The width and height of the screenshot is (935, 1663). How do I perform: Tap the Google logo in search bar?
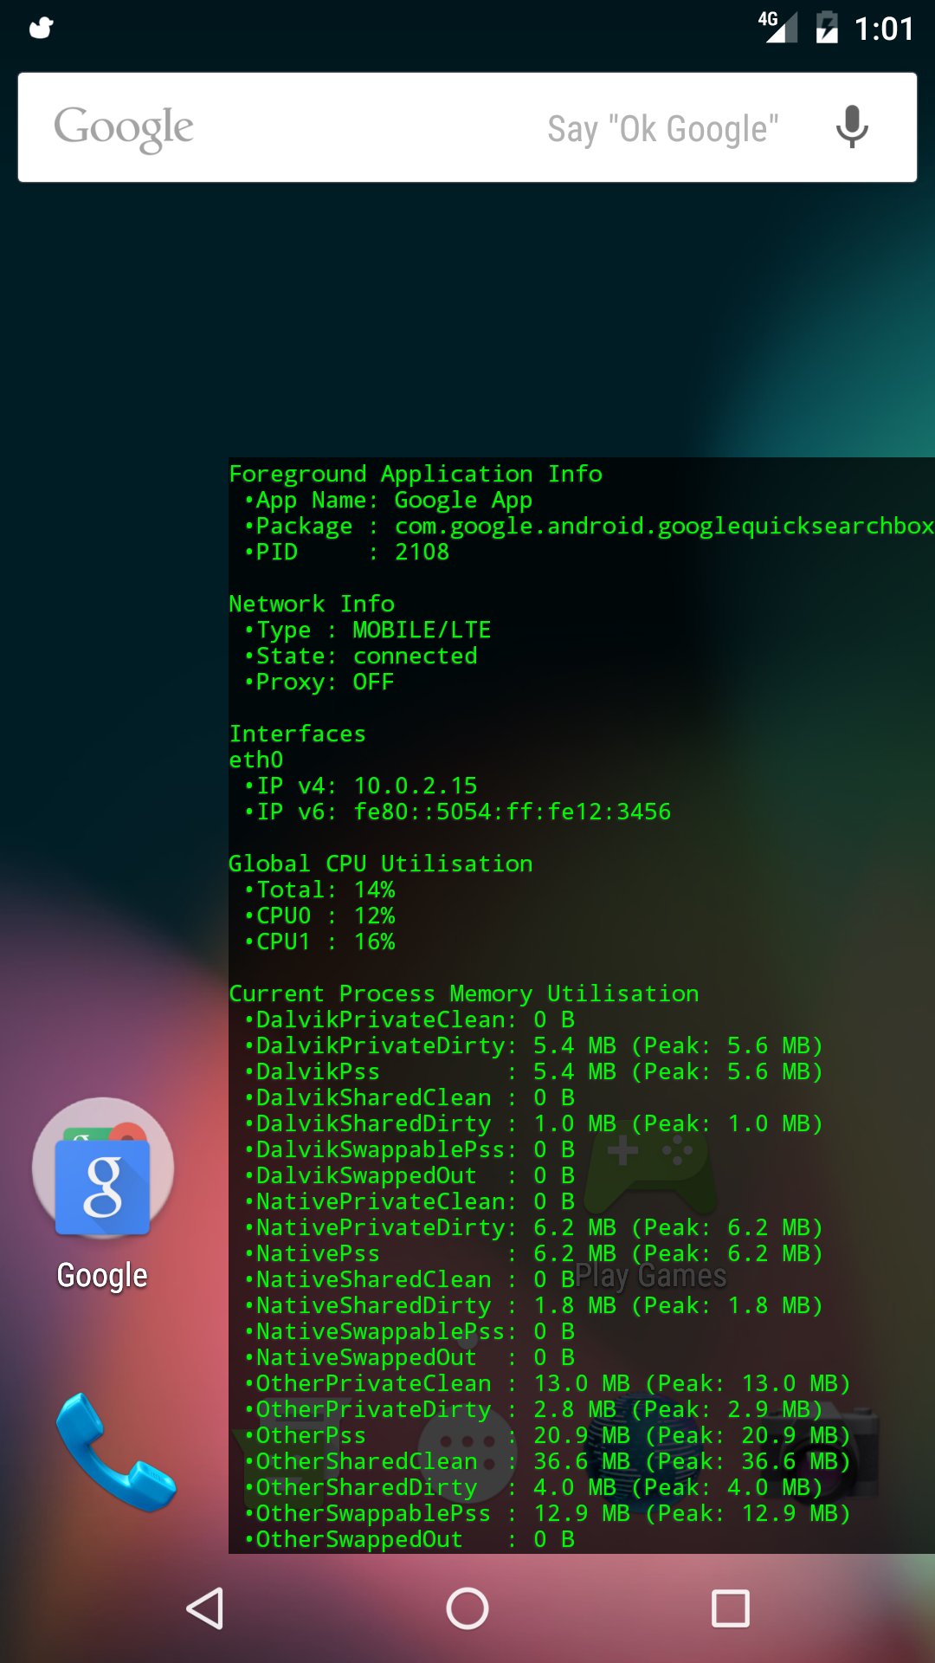pos(124,128)
